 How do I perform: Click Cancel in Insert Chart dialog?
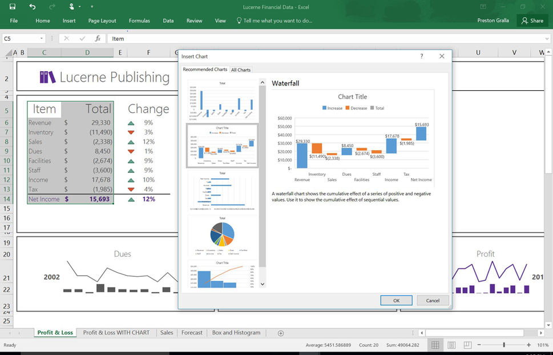[433, 301]
